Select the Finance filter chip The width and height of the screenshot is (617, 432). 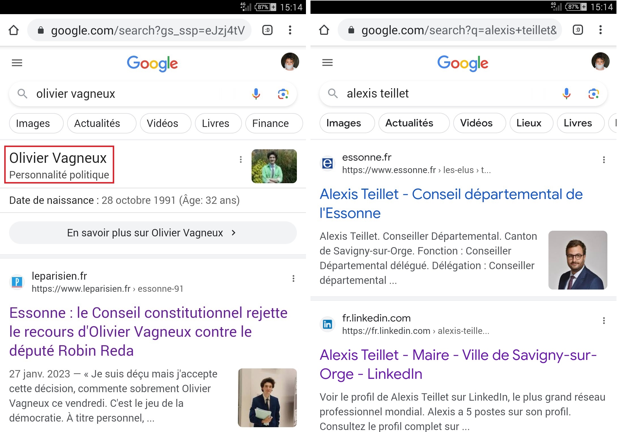tap(271, 124)
